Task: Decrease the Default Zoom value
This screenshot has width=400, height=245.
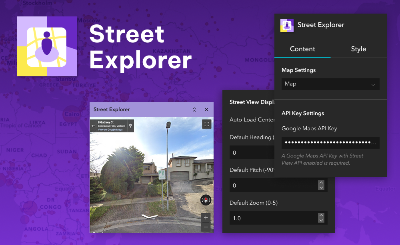Action: point(321,221)
